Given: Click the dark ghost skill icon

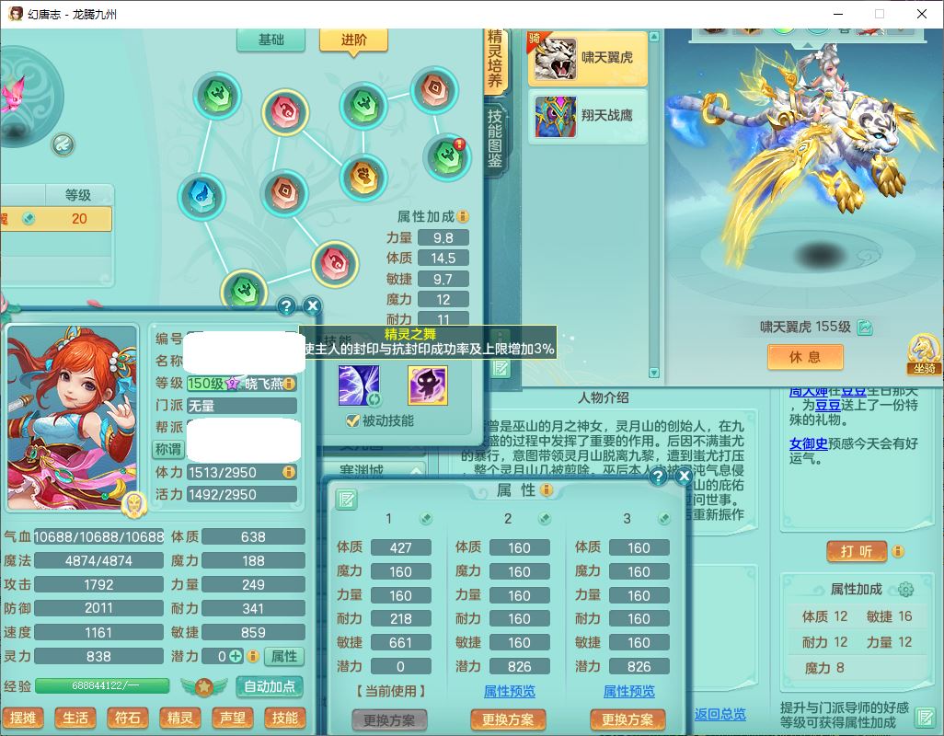Looking at the screenshot, I should [x=428, y=385].
